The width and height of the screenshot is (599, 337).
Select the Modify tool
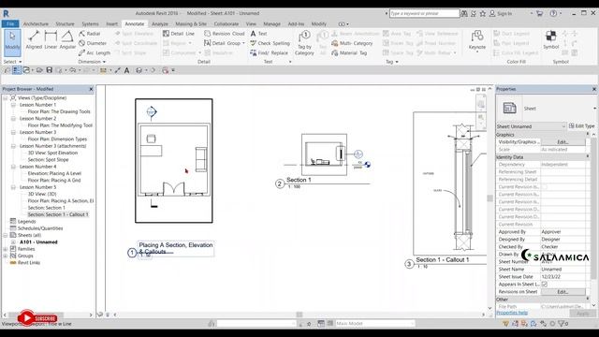(x=12, y=42)
